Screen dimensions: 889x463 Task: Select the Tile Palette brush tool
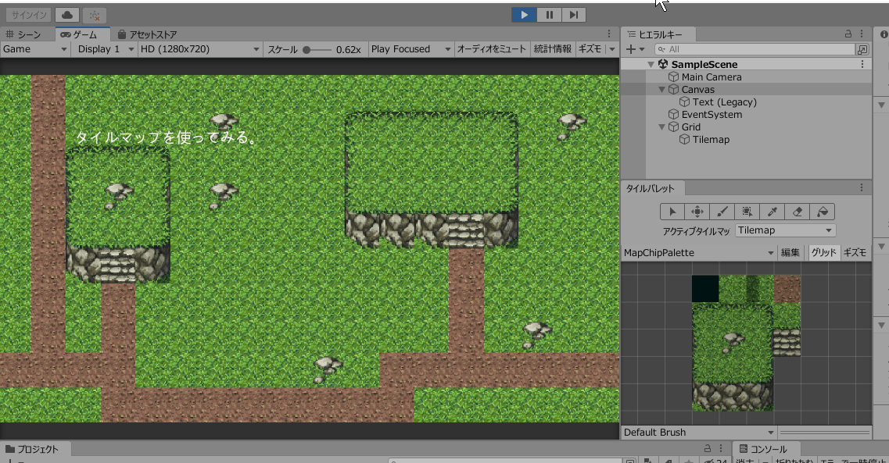721,211
